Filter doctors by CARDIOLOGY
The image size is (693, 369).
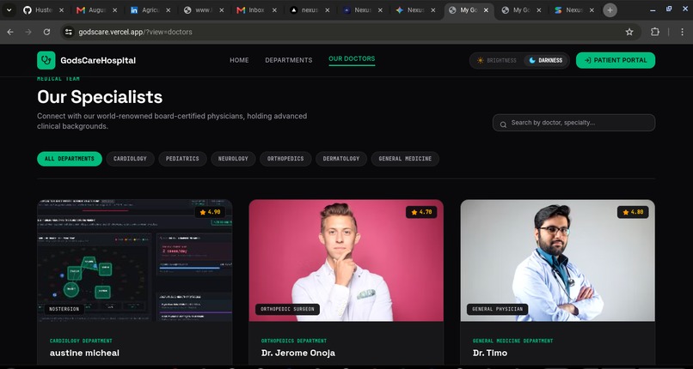coord(130,159)
